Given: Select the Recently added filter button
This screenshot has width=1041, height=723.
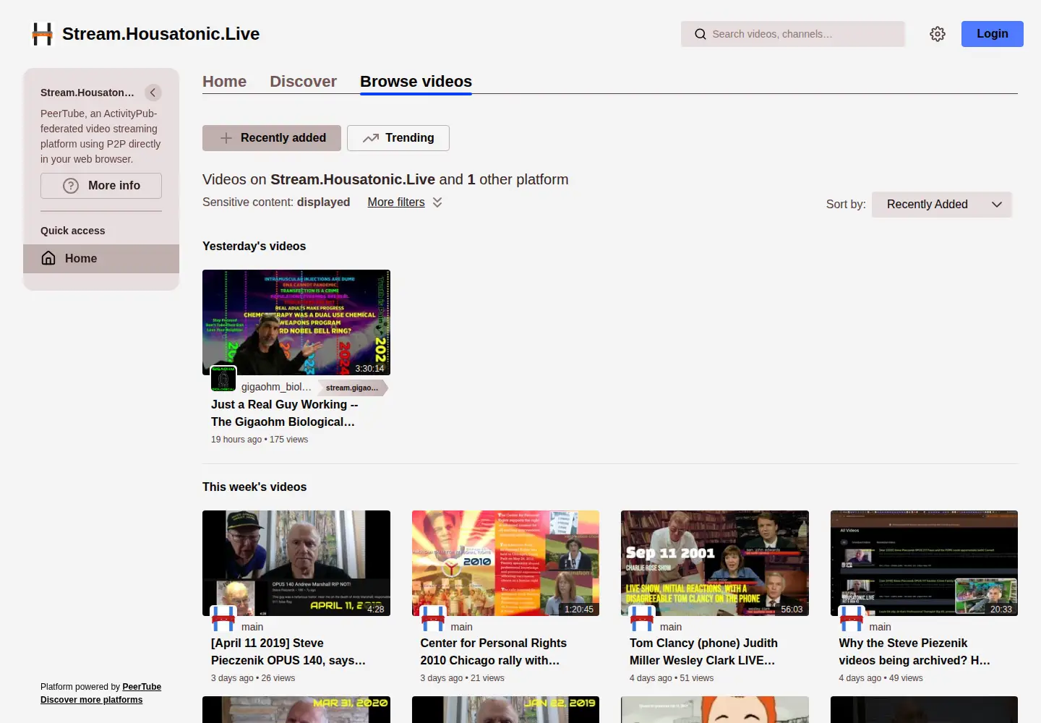Looking at the screenshot, I should coord(272,138).
